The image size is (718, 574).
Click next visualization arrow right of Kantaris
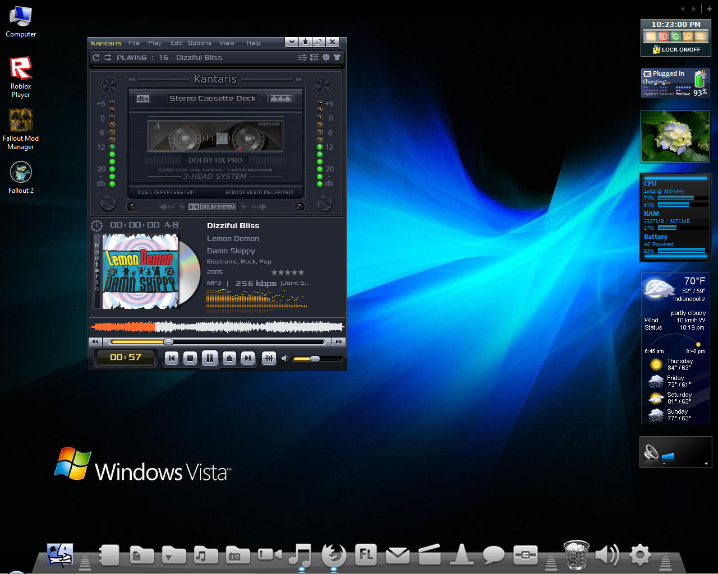(298, 79)
